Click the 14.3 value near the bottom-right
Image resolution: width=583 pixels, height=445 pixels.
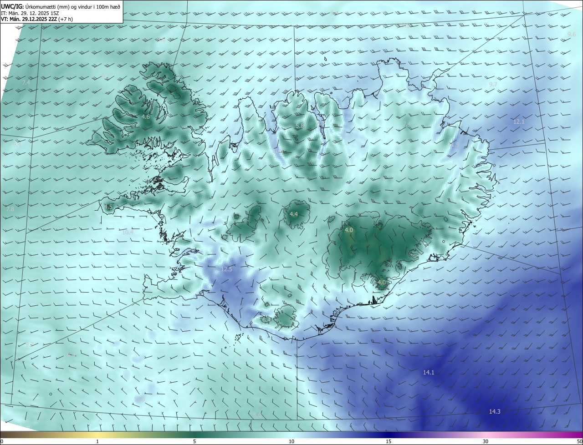pyautogui.click(x=495, y=412)
